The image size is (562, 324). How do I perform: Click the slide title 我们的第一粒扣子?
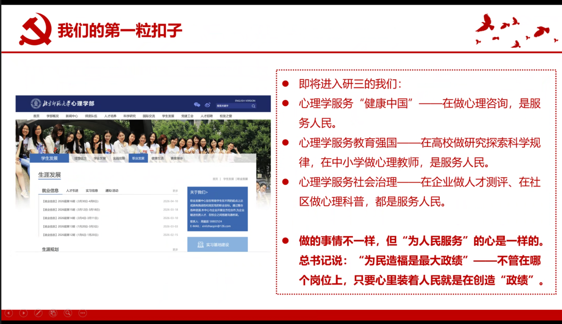pos(120,30)
